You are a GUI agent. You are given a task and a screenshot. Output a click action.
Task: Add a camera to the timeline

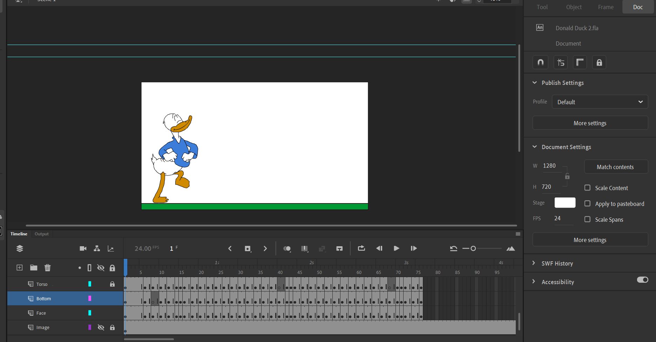pos(83,248)
